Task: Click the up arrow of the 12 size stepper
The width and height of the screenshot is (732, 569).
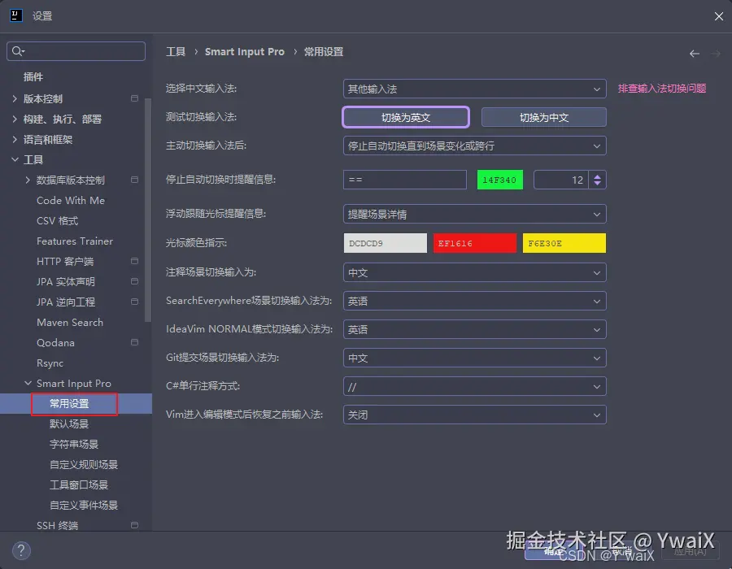Action: point(598,174)
